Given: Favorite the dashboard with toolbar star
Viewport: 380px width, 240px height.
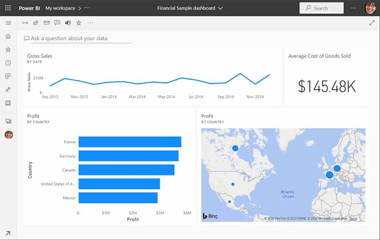Looking at the screenshot, I should pyautogui.click(x=79, y=23).
